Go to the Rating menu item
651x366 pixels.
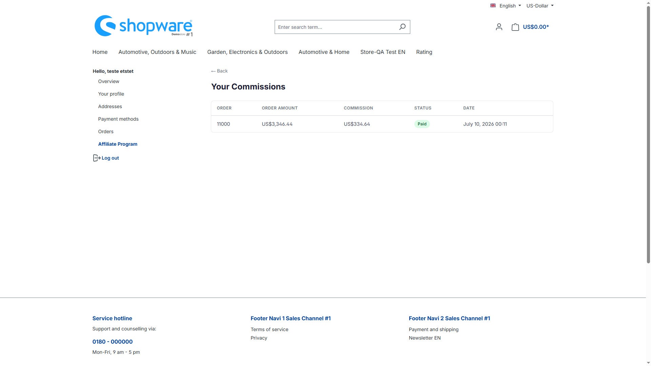(424, 52)
